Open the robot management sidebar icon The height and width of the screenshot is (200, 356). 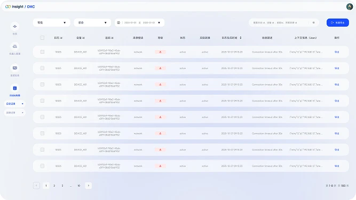[x=15, y=46]
